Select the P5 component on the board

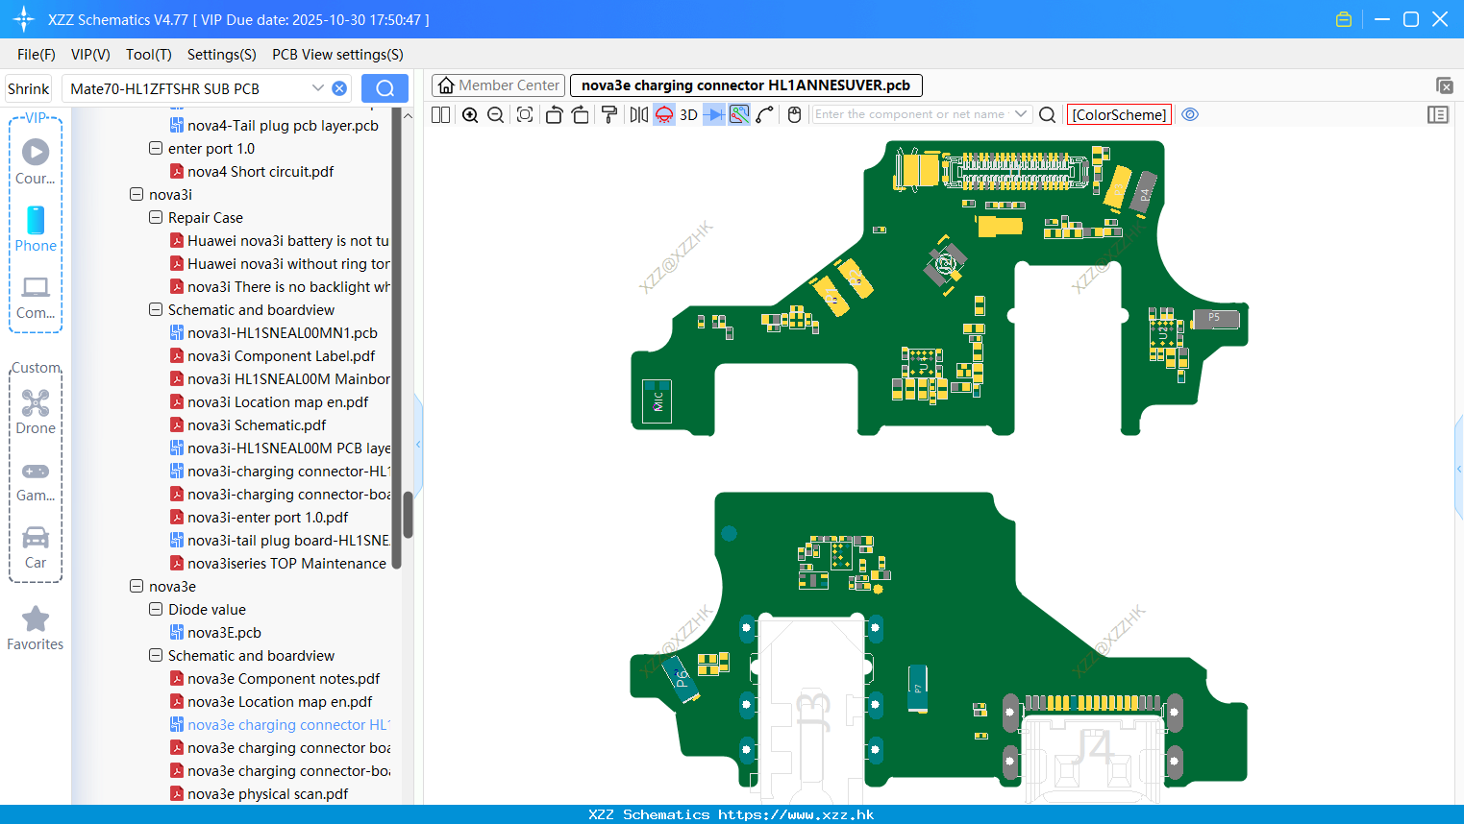click(1216, 318)
